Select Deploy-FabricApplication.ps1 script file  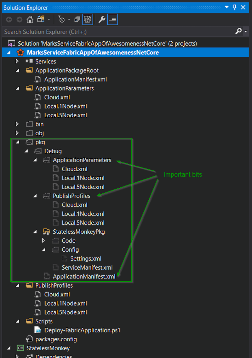[82, 330]
